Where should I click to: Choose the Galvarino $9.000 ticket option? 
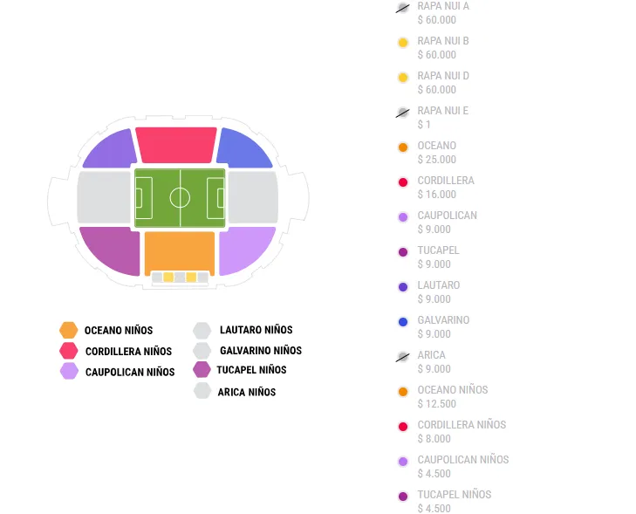click(403, 322)
